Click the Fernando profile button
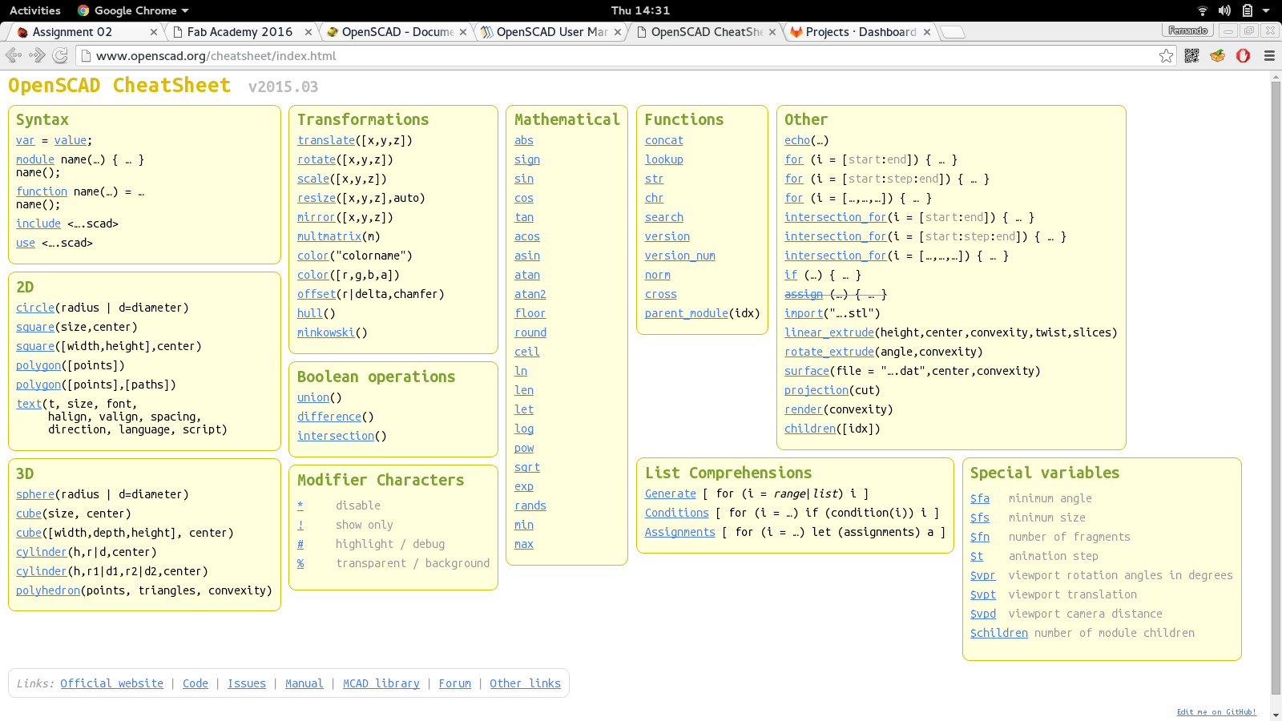The height and width of the screenshot is (721, 1282). click(x=1187, y=30)
